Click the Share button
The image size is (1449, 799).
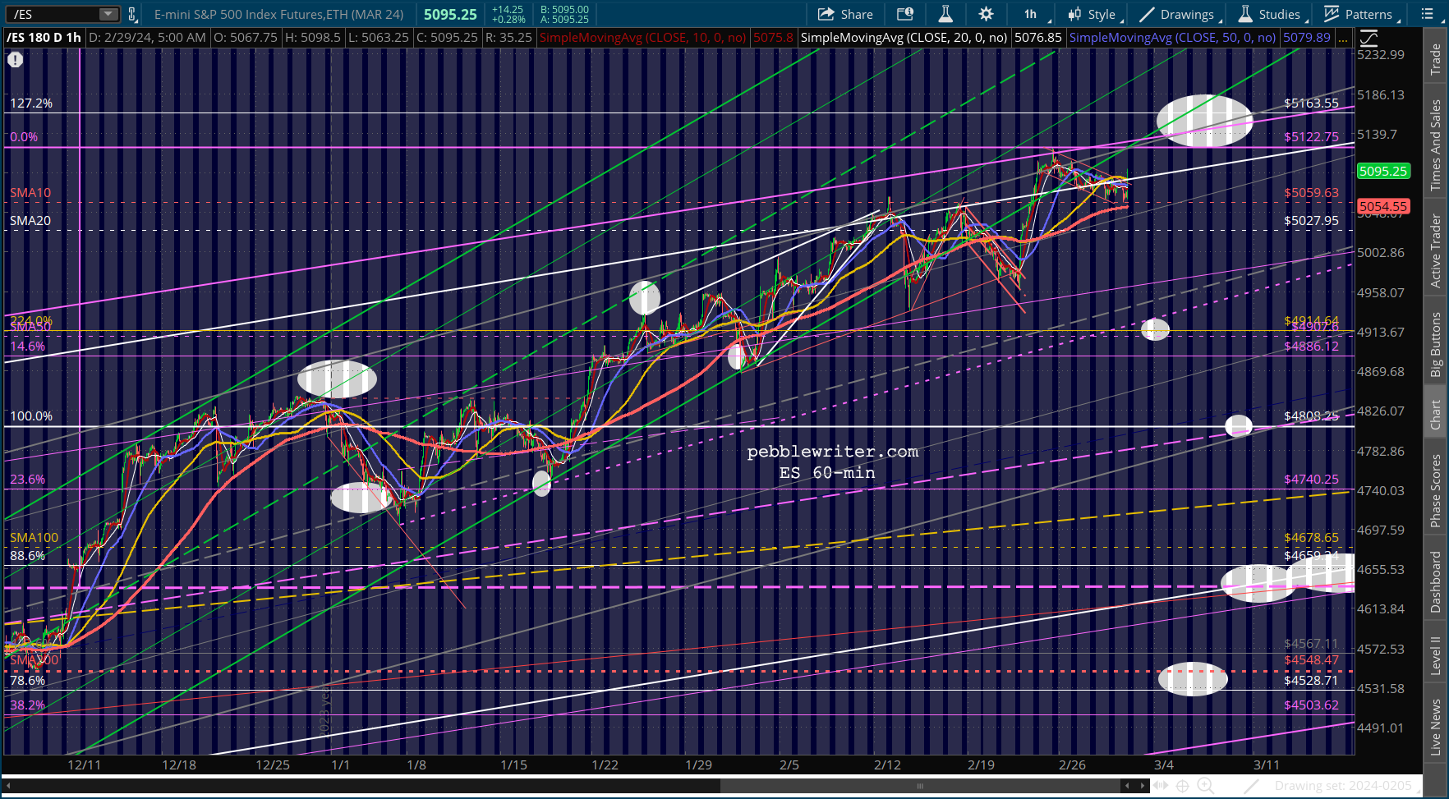(x=845, y=14)
